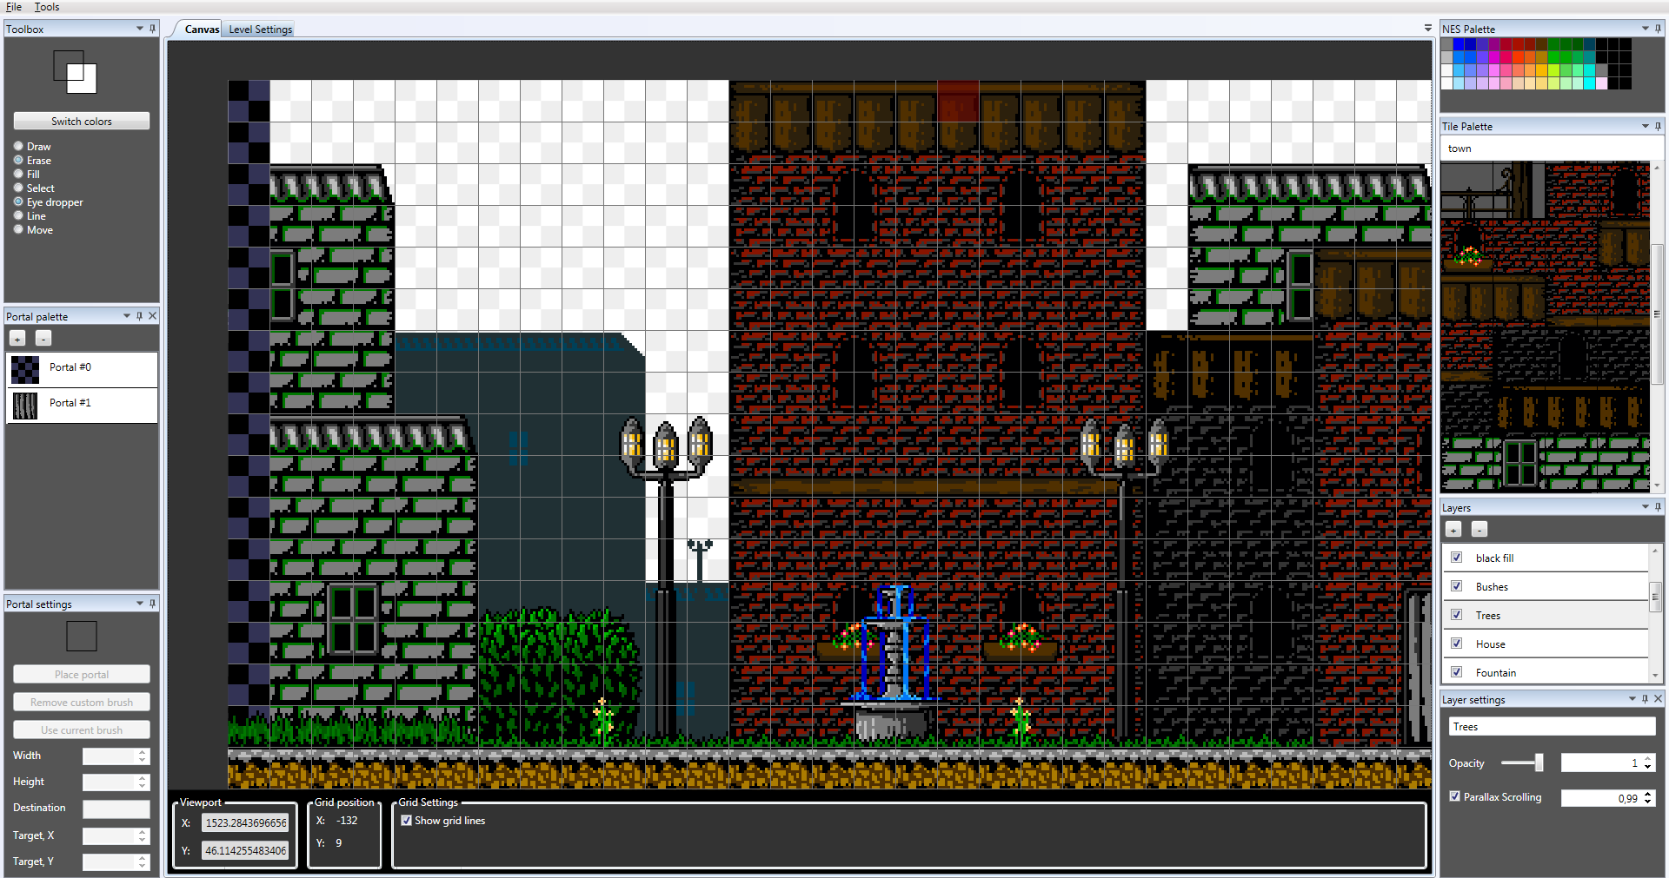The image size is (1669, 878).
Task: Select the Line tool radio button
Action: tap(18, 215)
